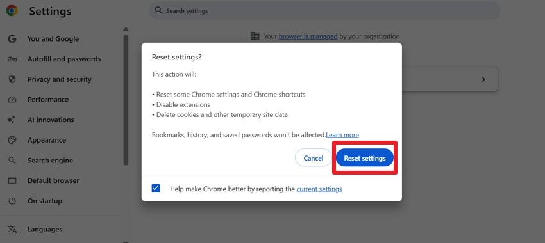545x243 pixels.
Task: Click the sidebar scroll-up arrow
Action: click(126, 29)
